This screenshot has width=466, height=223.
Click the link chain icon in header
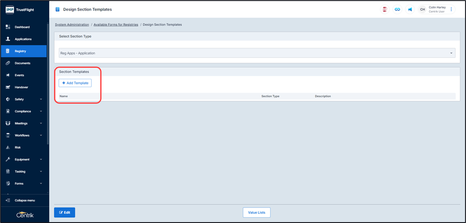coord(397,9)
